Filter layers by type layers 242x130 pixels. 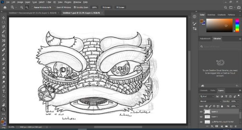click(x=226, y=97)
